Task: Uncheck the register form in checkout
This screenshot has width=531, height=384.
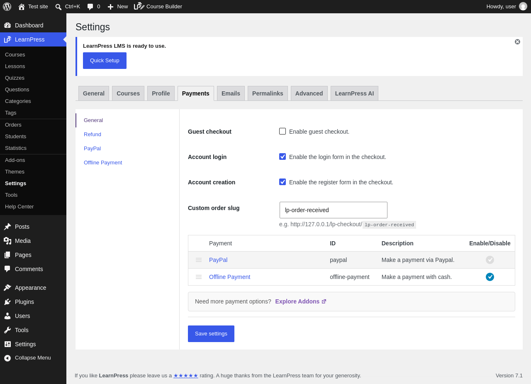Action: (x=283, y=182)
